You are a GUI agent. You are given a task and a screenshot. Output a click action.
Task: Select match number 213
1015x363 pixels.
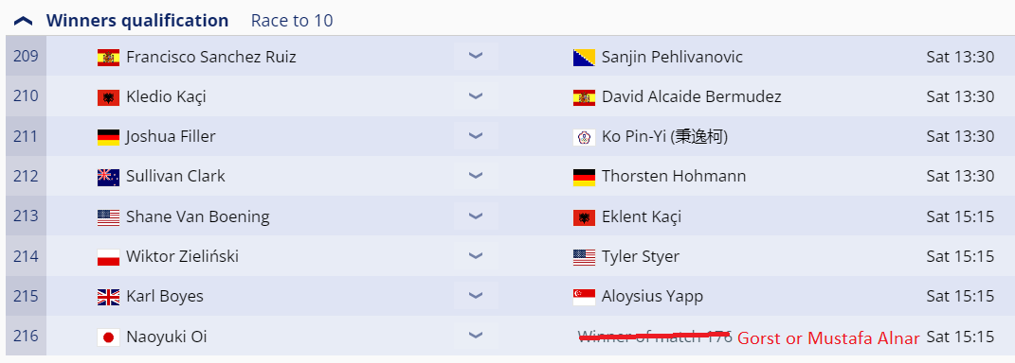pyautogui.click(x=26, y=216)
